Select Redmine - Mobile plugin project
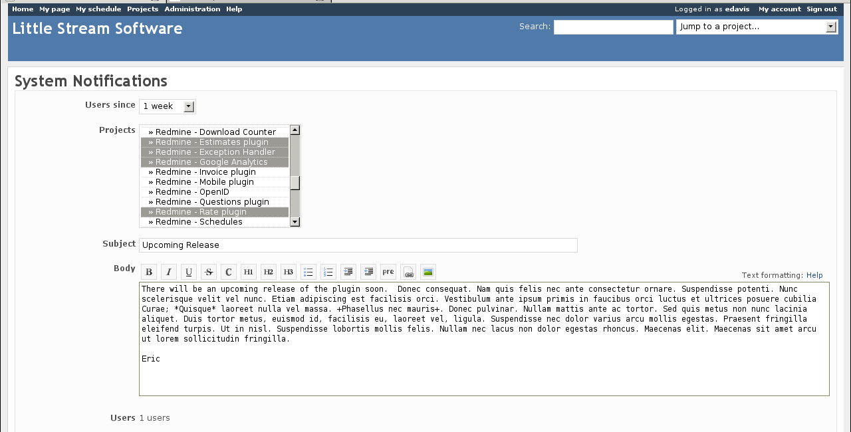This screenshot has width=851, height=432. click(215, 182)
